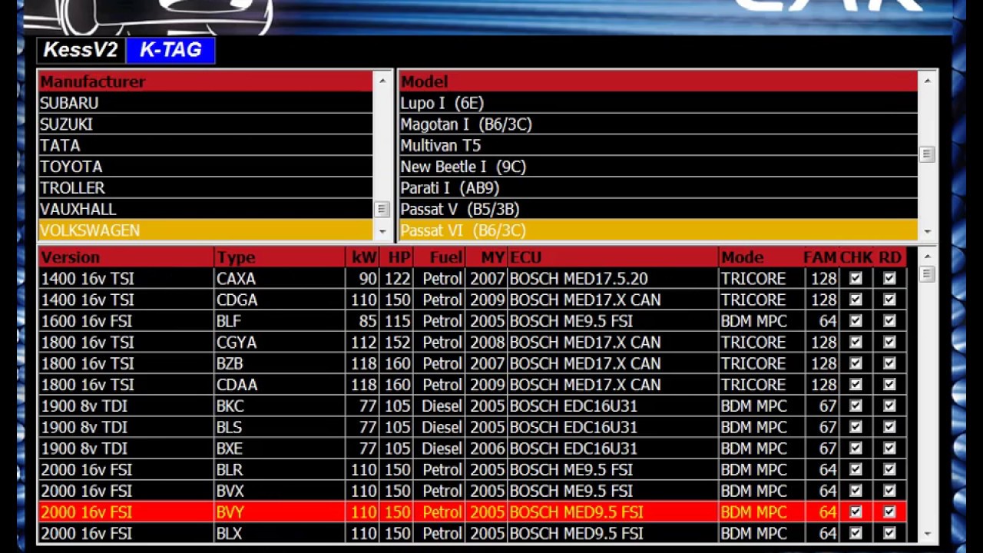Click the Model list header
The width and height of the screenshot is (983, 553).
tap(658, 81)
